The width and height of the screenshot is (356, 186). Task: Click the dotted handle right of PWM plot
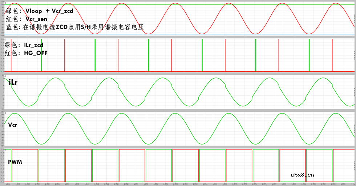(x=355, y=165)
